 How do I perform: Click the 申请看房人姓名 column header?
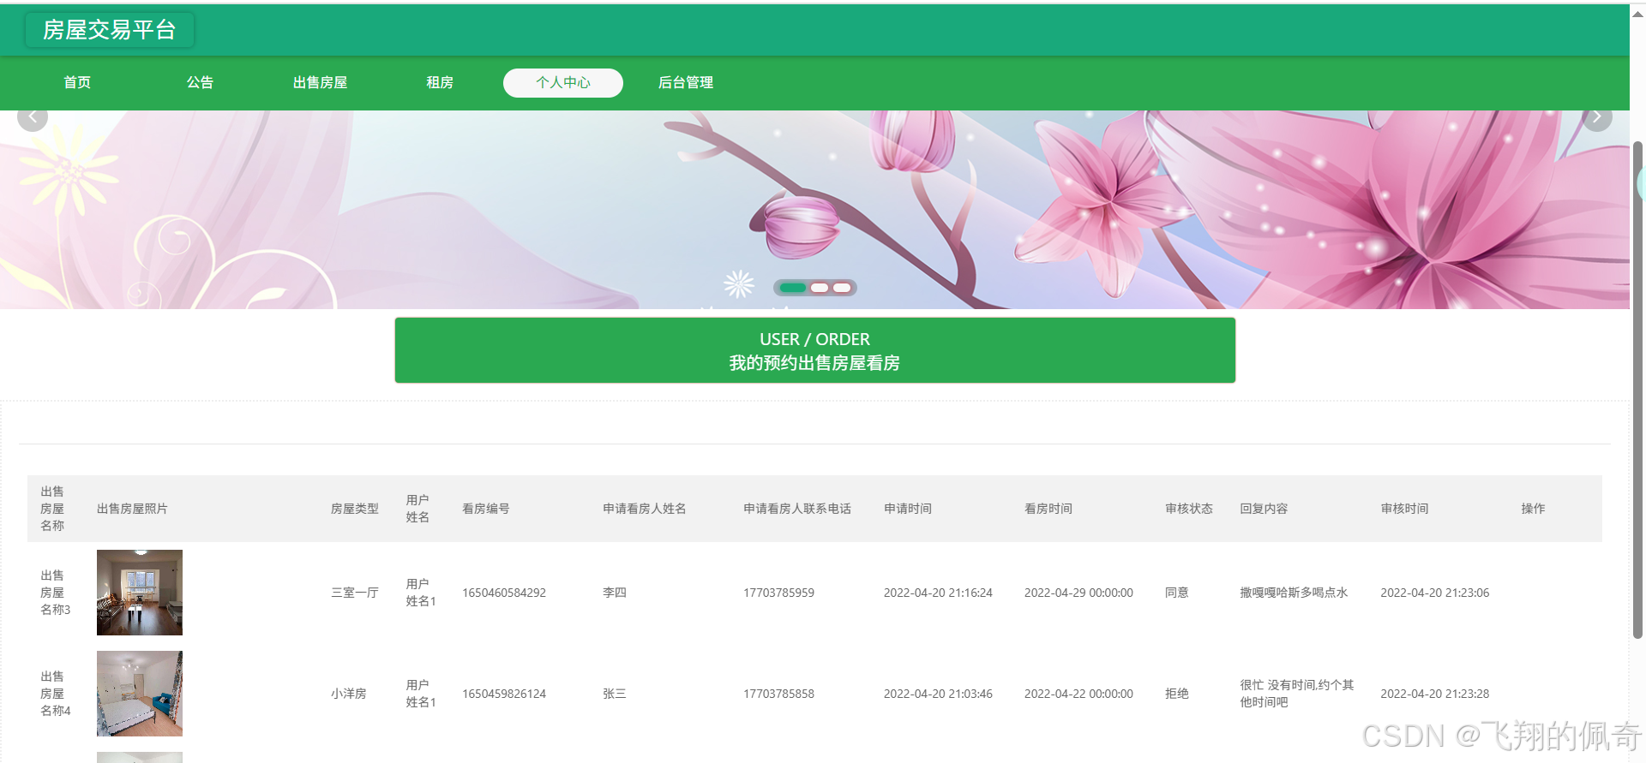tap(645, 509)
